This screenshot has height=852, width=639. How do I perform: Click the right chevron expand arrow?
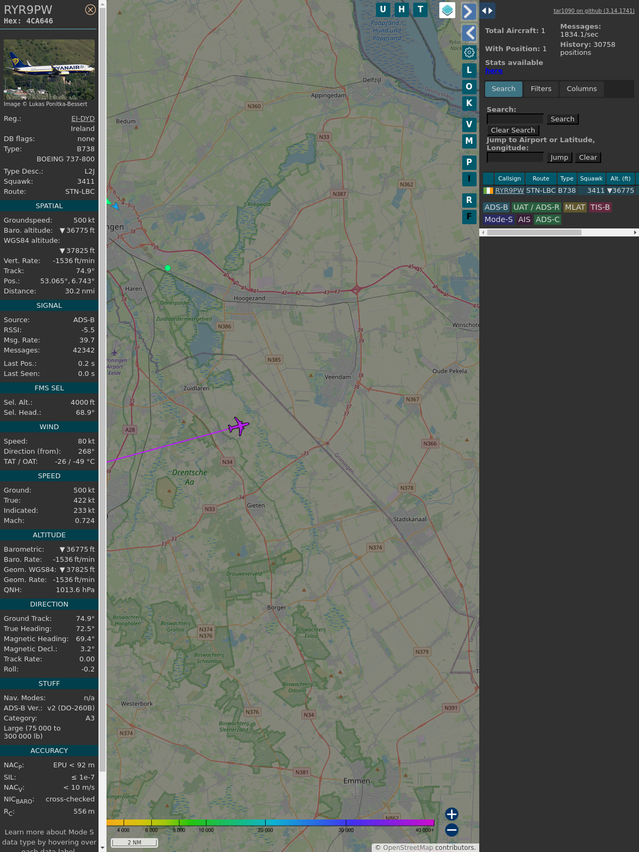tap(469, 11)
